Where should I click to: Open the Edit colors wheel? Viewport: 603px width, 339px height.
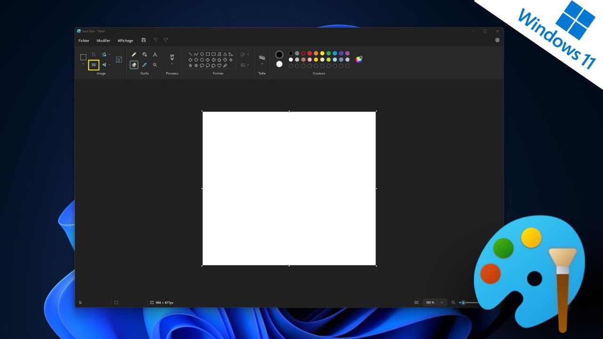point(359,59)
